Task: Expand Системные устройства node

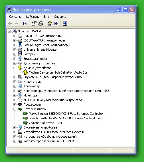Action: point(15,127)
